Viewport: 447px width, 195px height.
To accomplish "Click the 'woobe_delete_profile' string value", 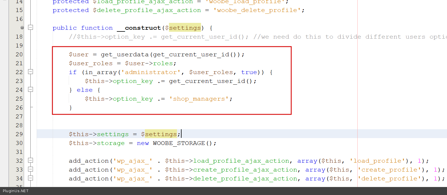I will tap(257, 10).
